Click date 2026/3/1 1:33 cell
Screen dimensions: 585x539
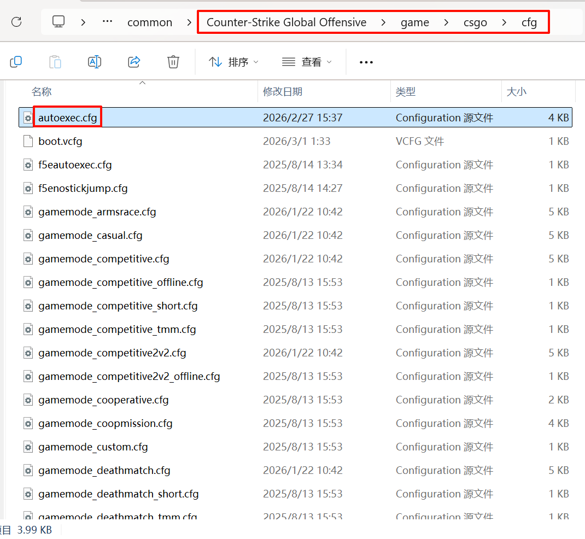tap(297, 142)
